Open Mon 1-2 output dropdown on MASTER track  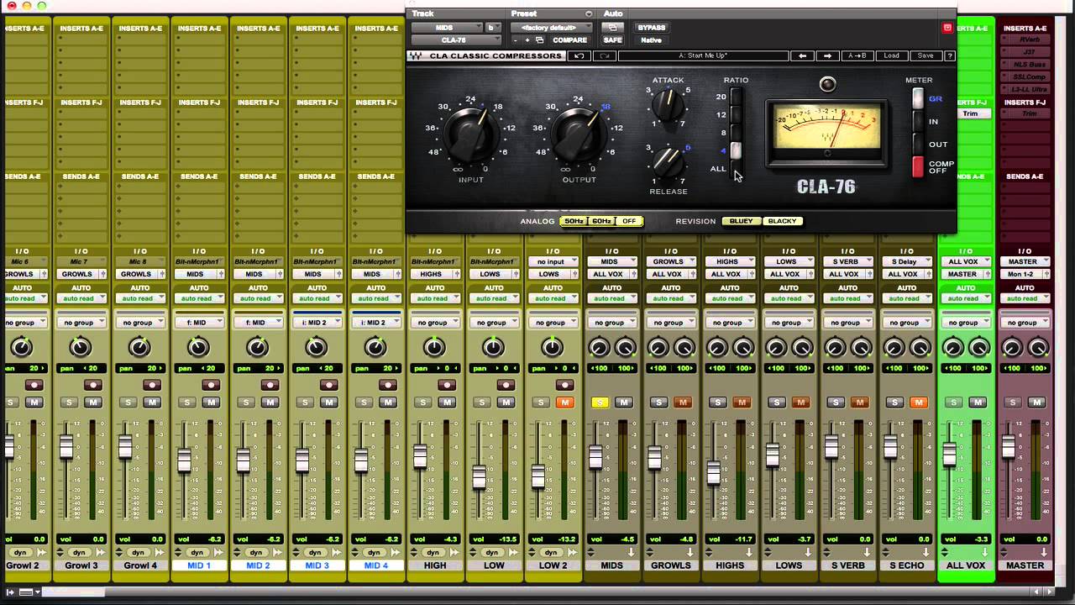pyautogui.click(x=1025, y=274)
